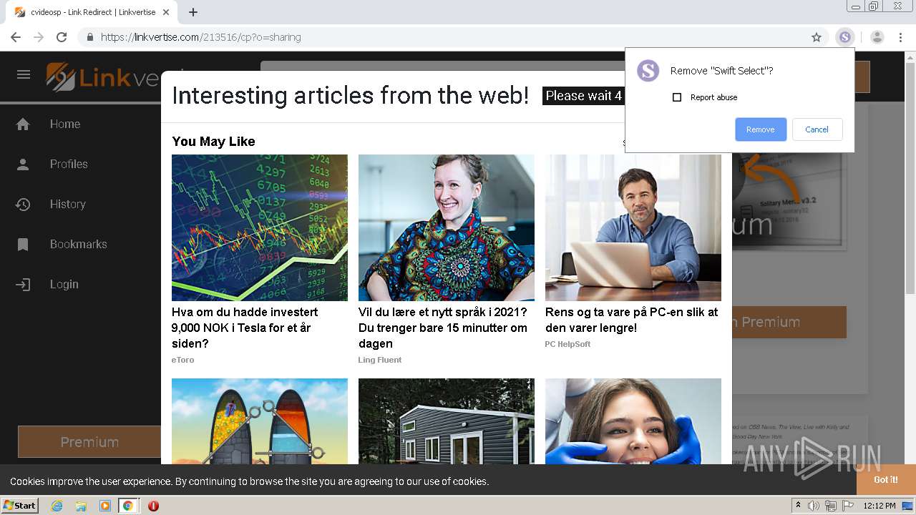Click the Bookmarks icon in sidebar

tap(23, 245)
